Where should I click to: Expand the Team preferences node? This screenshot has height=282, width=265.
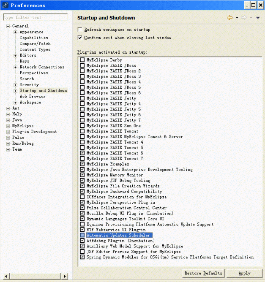(x=8, y=149)
